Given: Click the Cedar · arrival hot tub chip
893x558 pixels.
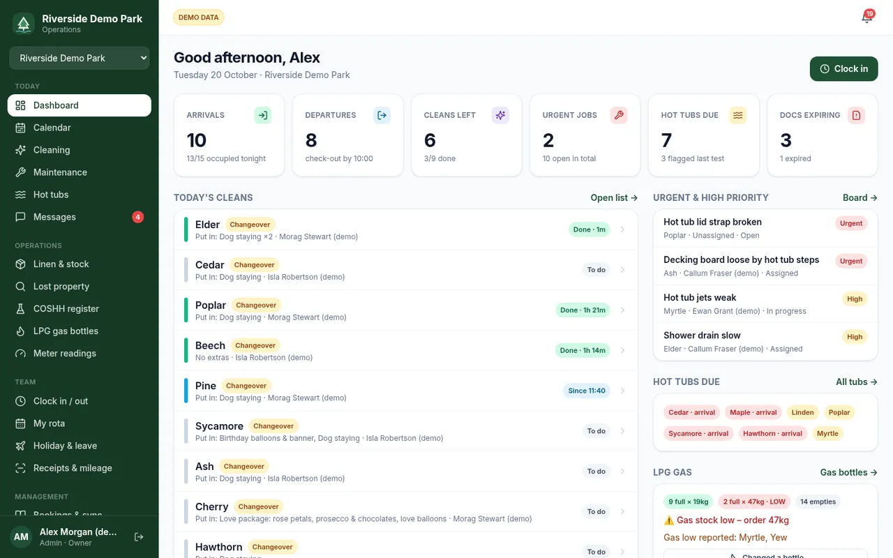Looking at the screenshot, I should point(692,412).
